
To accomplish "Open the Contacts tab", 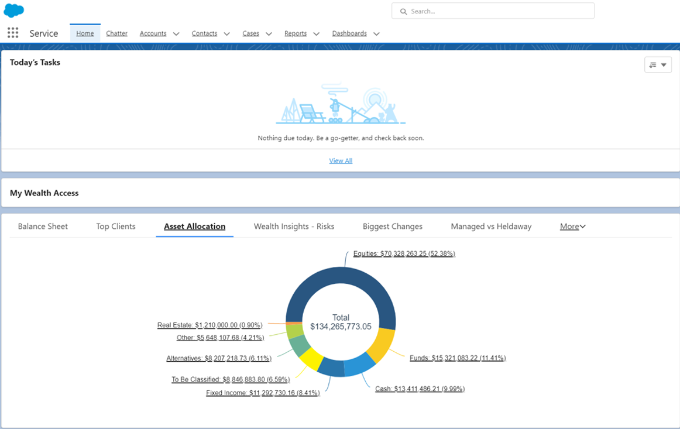I will pos(204,33).
